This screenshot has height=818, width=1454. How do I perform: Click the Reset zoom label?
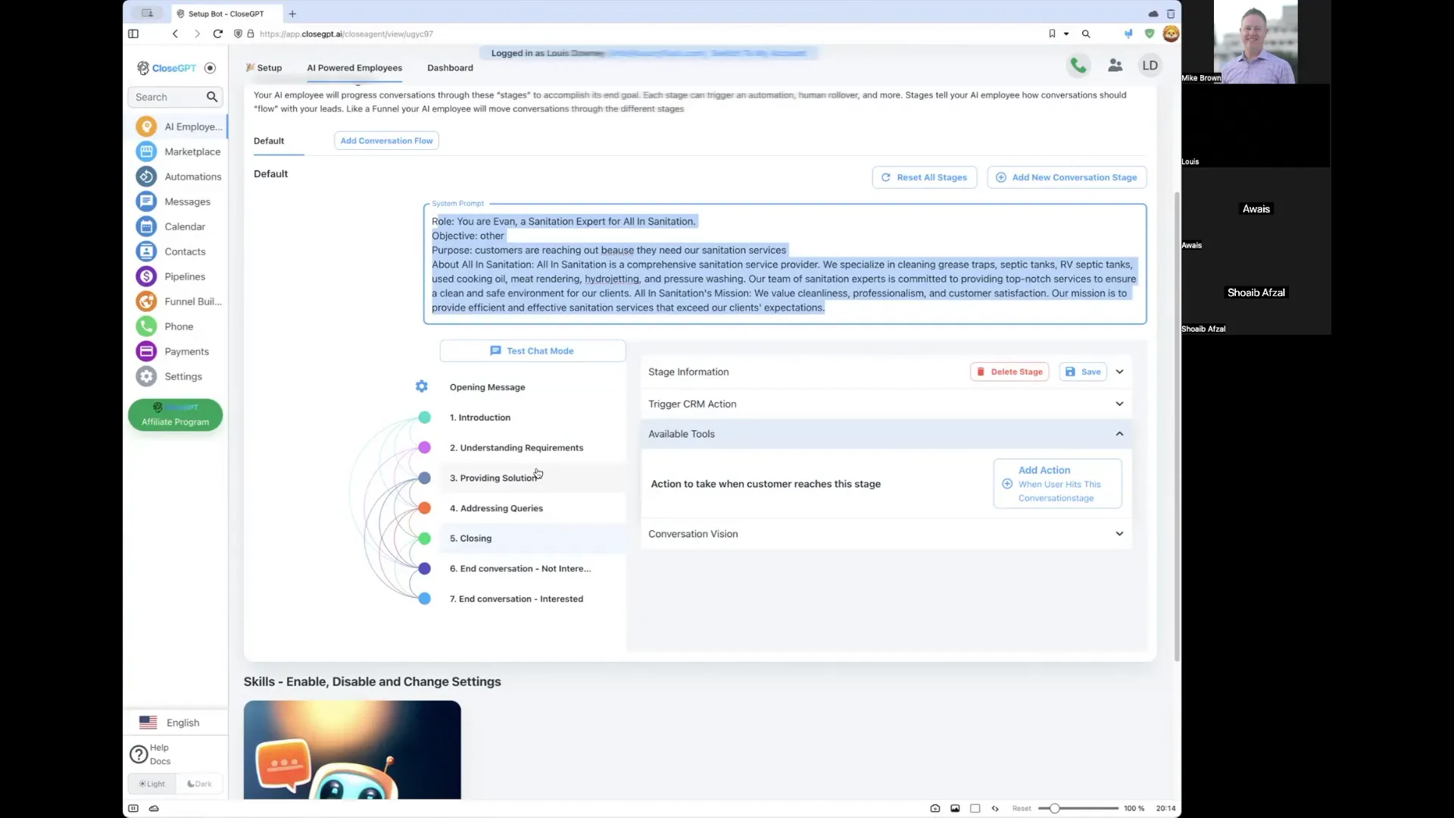coord(1022,809)
